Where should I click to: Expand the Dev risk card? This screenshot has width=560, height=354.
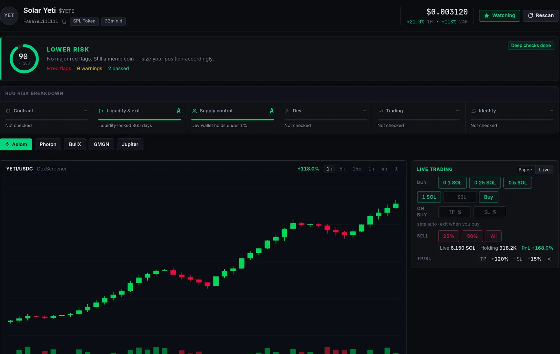325,117
